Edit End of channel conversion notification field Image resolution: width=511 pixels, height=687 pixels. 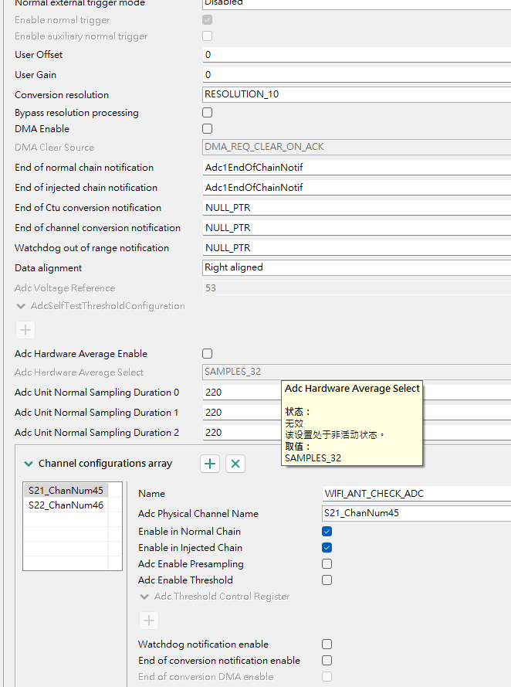[357, 228]
